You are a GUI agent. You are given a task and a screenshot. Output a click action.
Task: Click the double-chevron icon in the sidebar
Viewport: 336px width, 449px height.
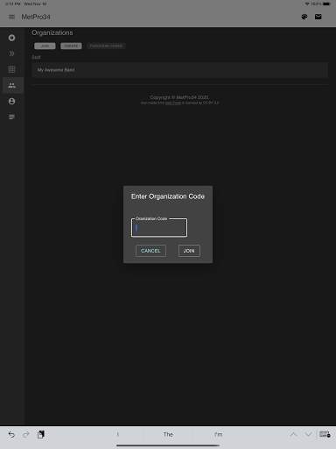click(11, 53)
